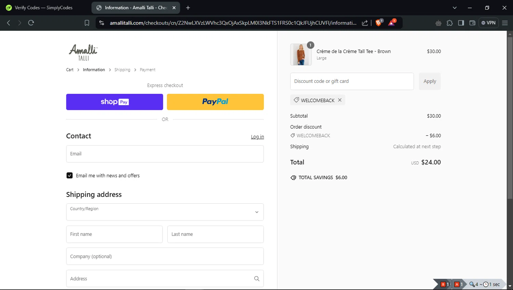The height and width of the screenshot is (290, 513).
Task: Click Calculated at next step text
Action: tap(417, 147)
